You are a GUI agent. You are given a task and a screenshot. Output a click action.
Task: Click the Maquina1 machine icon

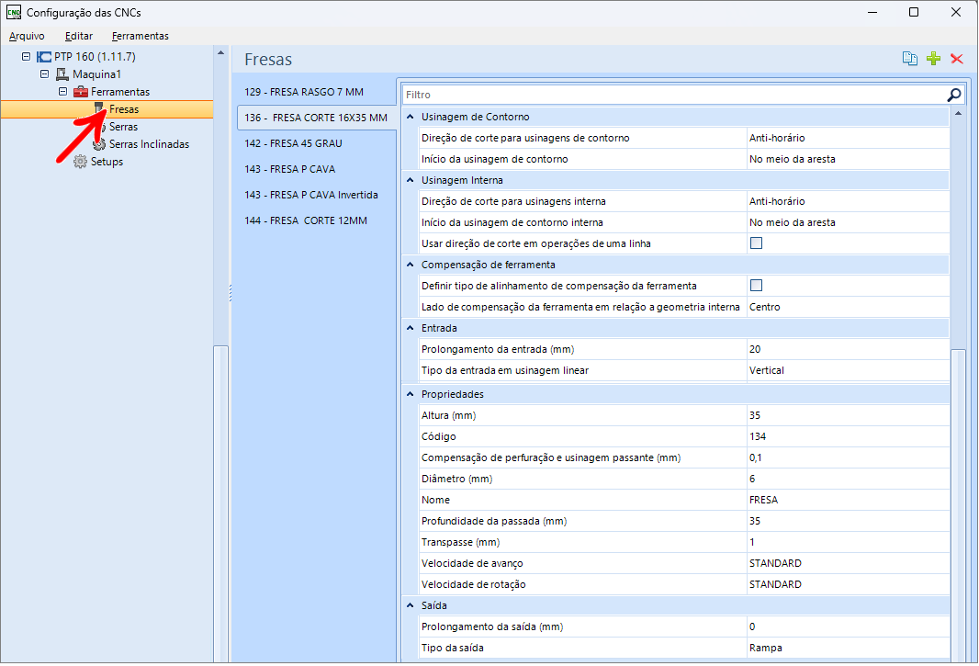[x=62, y=74]
